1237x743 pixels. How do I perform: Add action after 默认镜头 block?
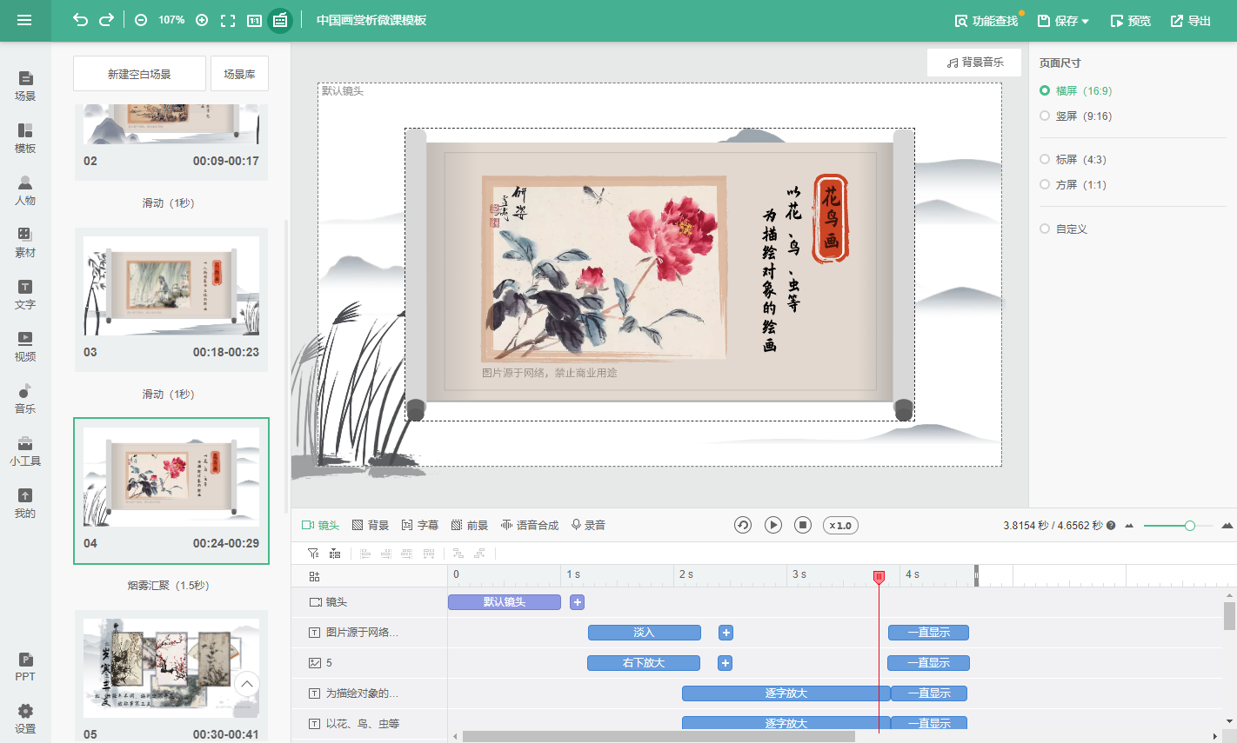577,602
